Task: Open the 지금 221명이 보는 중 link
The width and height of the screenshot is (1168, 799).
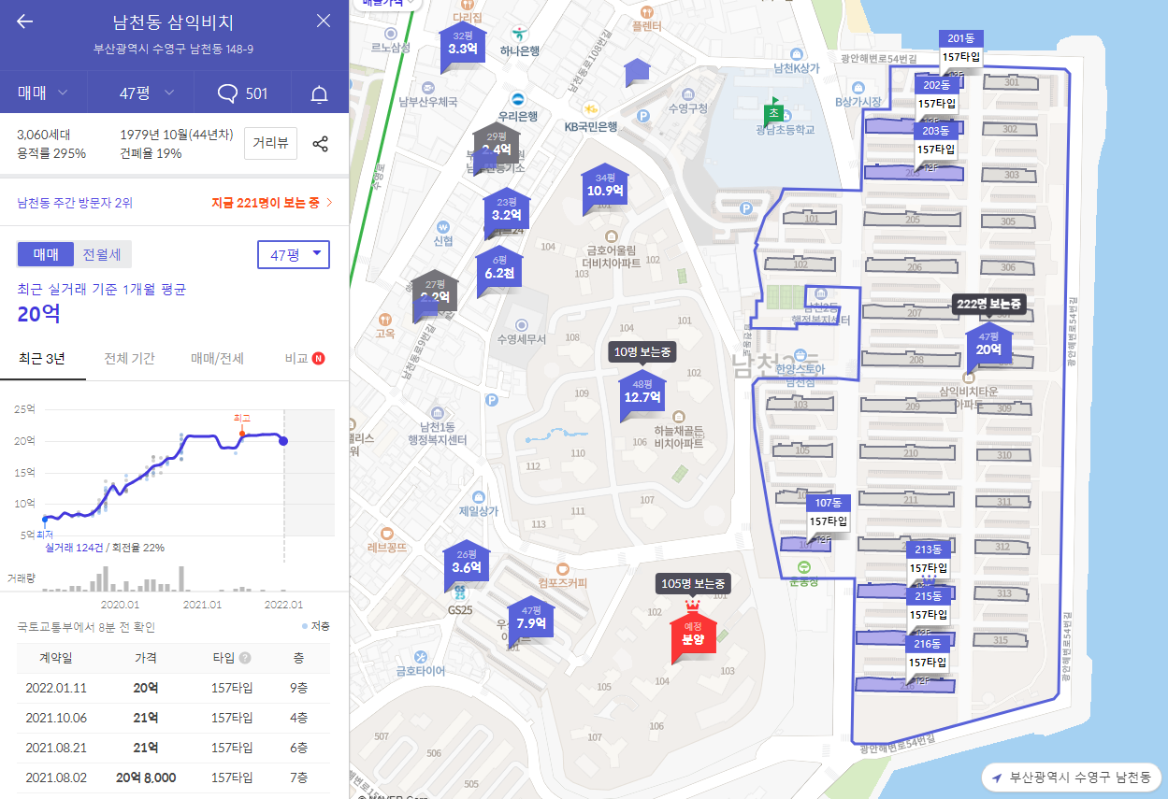Action: coord(272,202)
